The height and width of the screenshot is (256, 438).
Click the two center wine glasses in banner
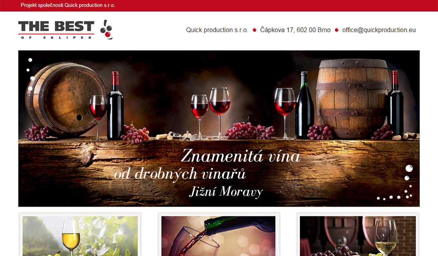pyautogui.click(x=211, y=113)
